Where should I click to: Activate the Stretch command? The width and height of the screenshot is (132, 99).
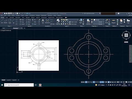(x=22, y=24)
